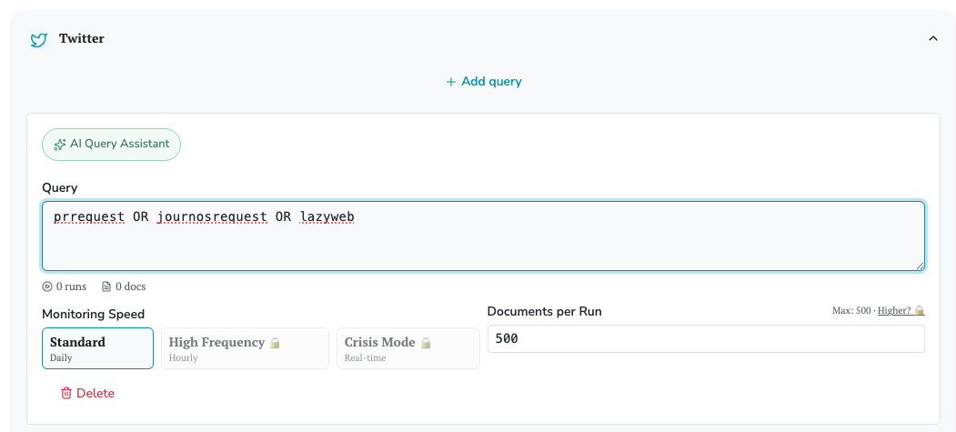Follow the Higher? limit link
Viewport: 956px width, 432px height.
(x=893, y=311)
